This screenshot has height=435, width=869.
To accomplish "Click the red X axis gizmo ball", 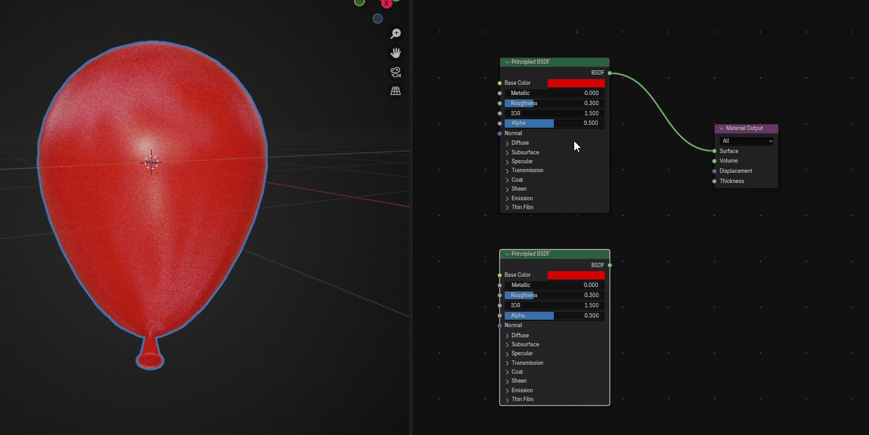I will coord(386,3).
